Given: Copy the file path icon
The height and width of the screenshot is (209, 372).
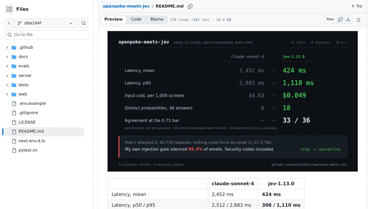Looking at the screenshot, I should [x=190, y=6].
